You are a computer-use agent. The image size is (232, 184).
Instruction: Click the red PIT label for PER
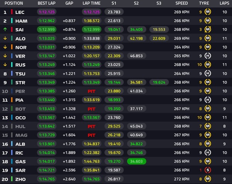91,91
